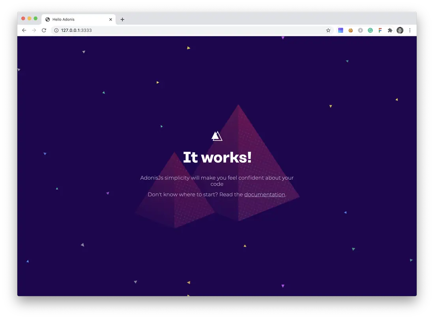Open a new browser tab
The image size is (434, 319).
[x=122, y=19]
